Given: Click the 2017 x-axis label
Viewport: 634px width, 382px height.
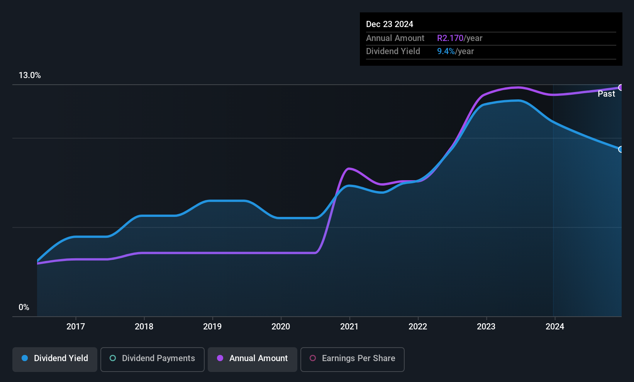Looking at the screenshot, I should pos(76,326).
